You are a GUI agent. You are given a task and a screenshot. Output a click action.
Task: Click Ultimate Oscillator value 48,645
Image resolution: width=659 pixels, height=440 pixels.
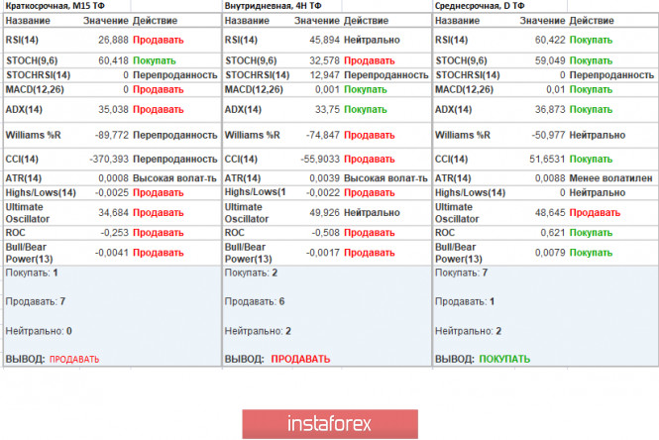550,213
